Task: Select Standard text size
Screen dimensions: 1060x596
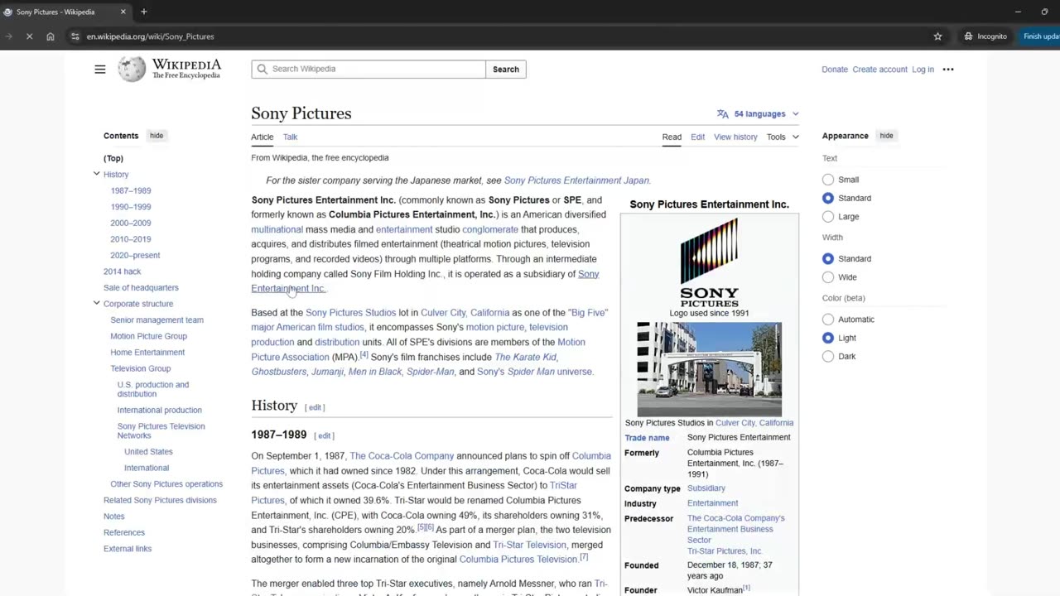Action: coord(828,198)
